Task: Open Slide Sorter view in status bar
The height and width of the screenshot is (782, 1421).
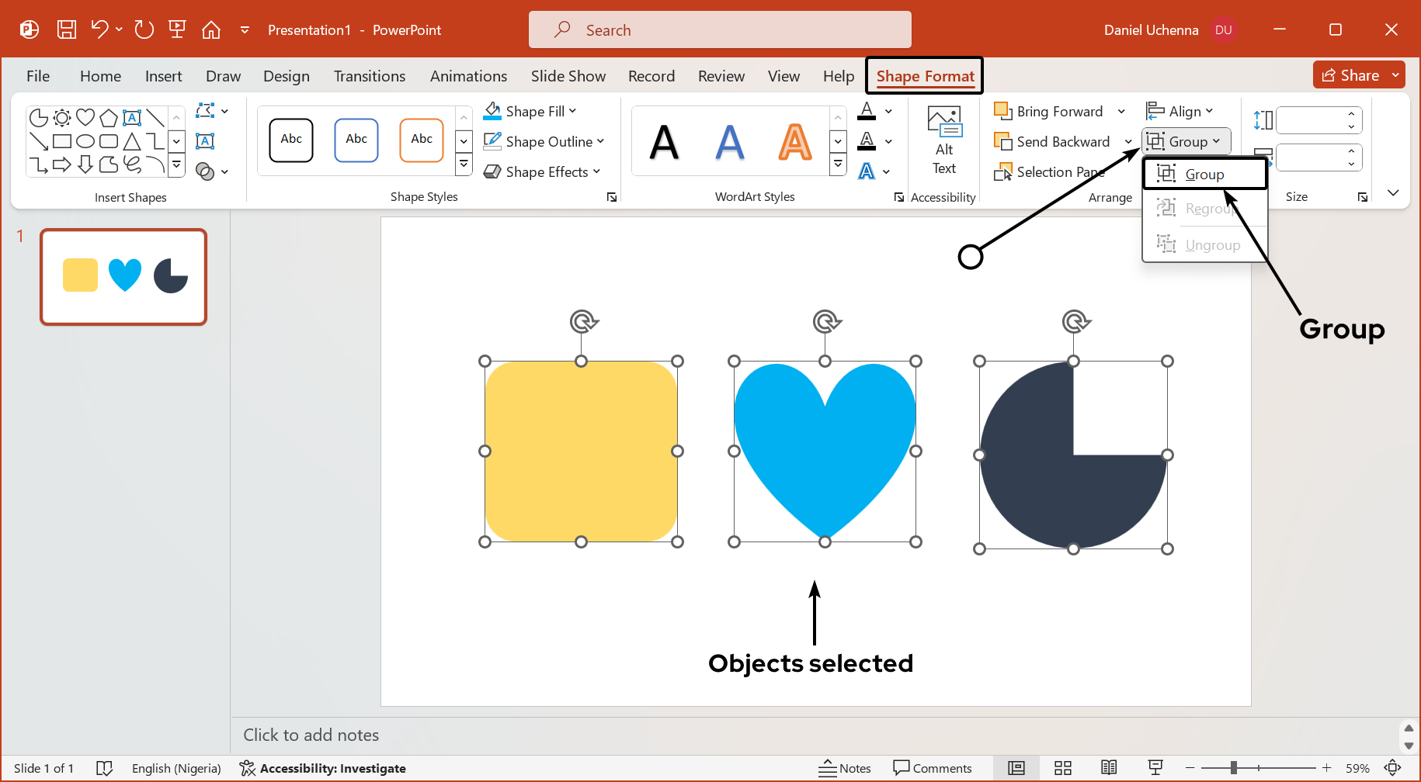Action: (x=1063, y=768)
